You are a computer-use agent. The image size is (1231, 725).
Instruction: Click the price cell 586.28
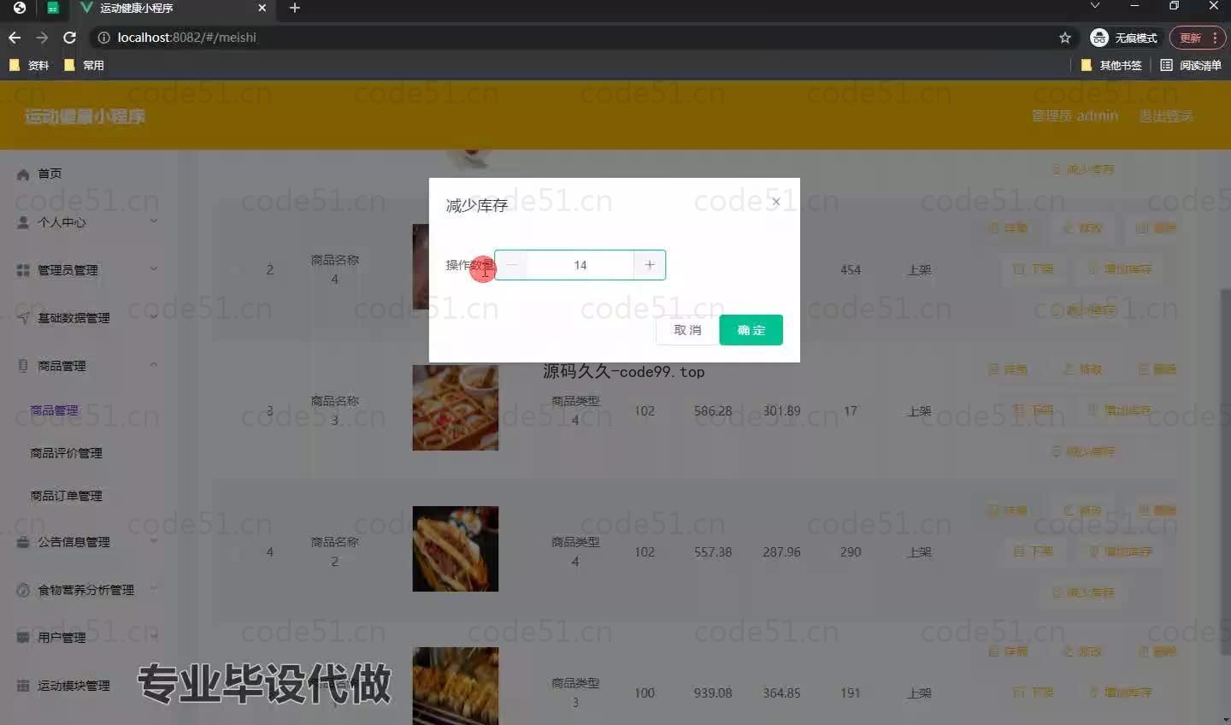click(x=713, y=411)
